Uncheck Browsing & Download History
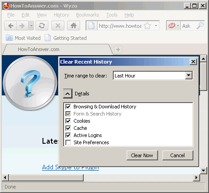 (x=68, y=107)
